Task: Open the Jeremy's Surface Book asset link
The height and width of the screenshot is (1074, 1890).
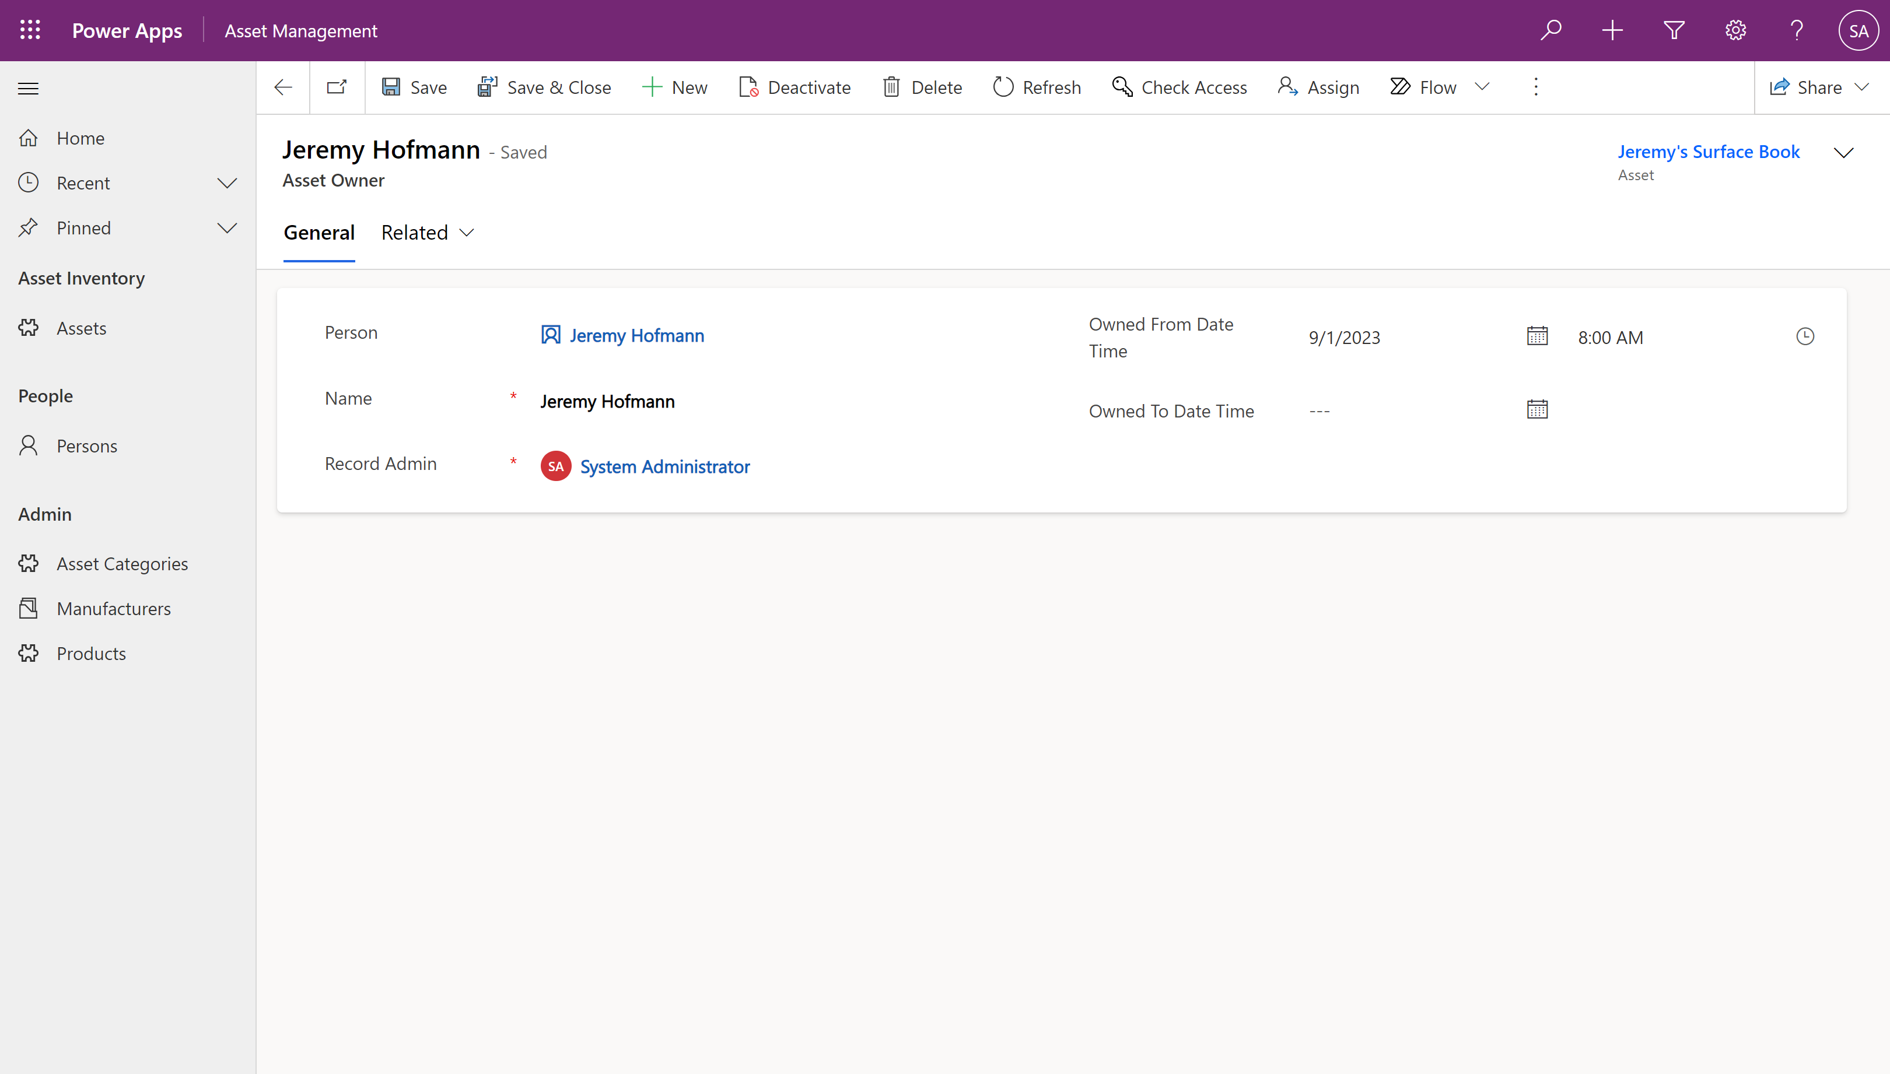Action: 1709,151
